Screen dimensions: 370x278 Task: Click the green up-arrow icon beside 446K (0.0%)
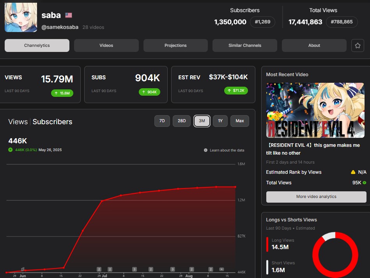point(11,150)
